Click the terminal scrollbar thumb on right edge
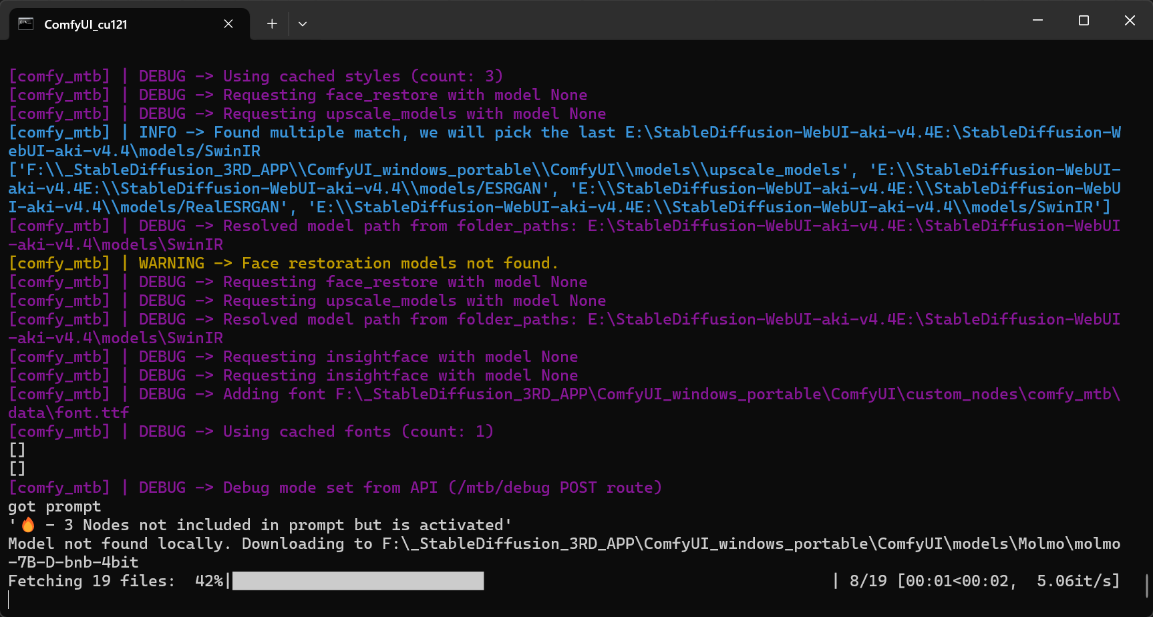1153x617 pixels. tap(1147, 586)
